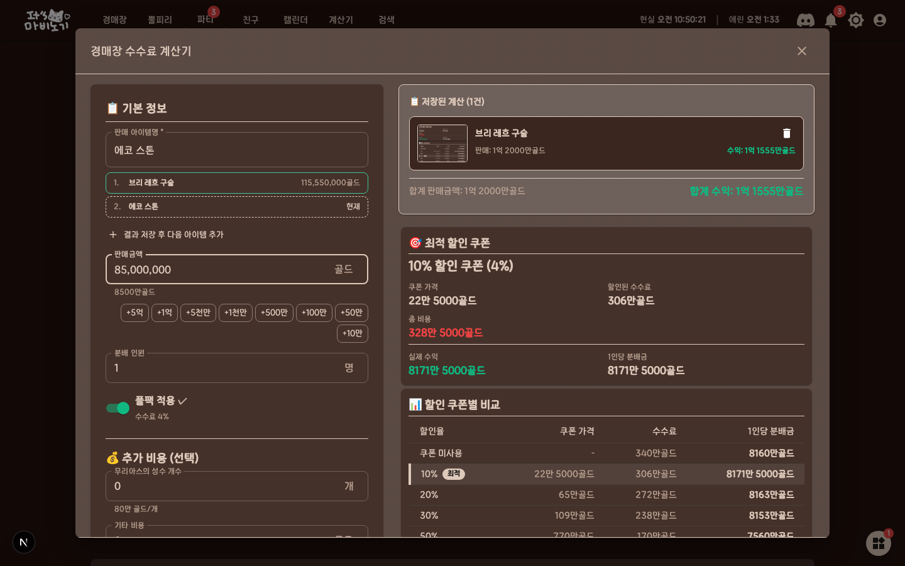Open the 경매장 menu
The width and height of the screenshot is (905, 566).
(x=114, y=20)
